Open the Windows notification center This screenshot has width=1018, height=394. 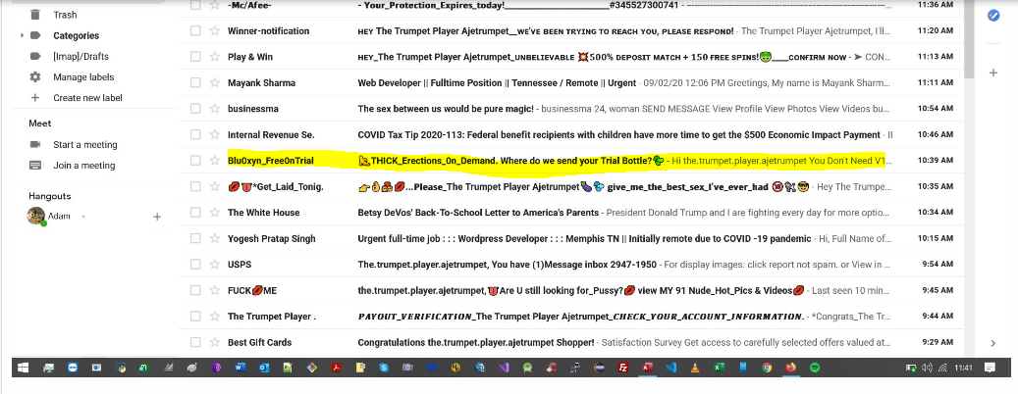990,368
